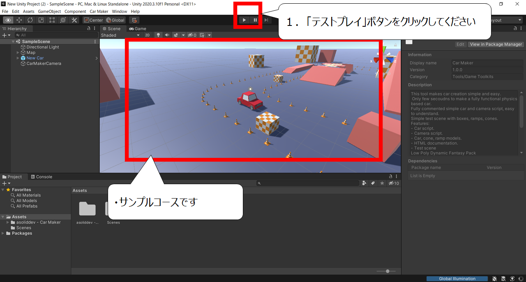Image resolution: width=526 pixels, height=282 pixels.
Task: Click the Edit button in Inspector
Action: point(461,44)
